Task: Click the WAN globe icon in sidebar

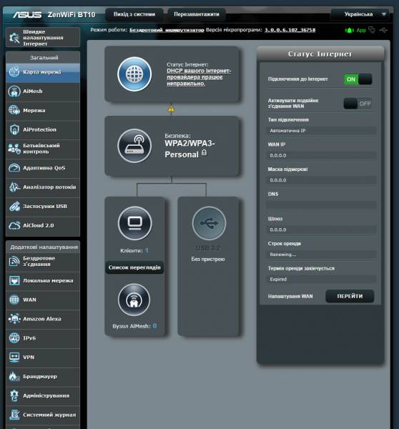Action: [x=14, y=300]
